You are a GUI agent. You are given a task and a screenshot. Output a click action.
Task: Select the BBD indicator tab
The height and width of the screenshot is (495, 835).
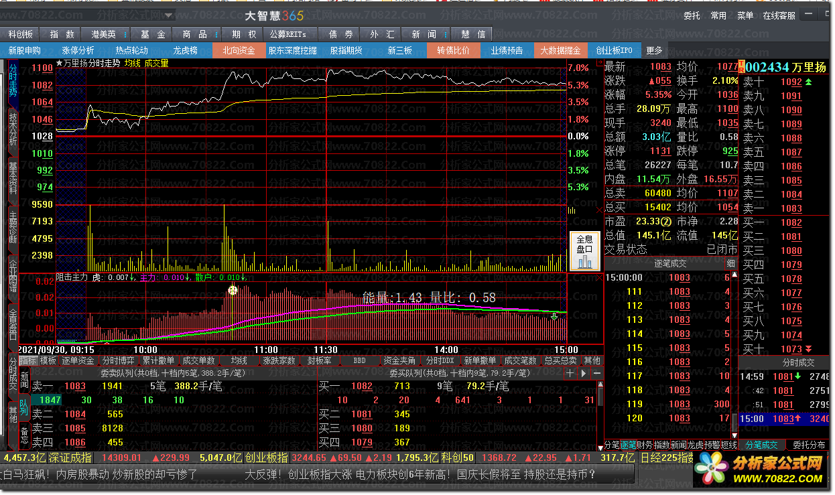point(360,360)
